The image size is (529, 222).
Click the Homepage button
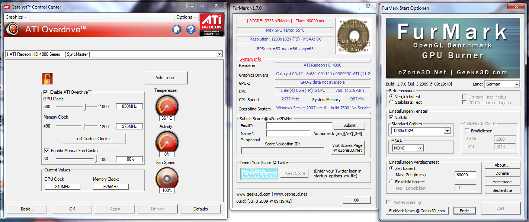pyautogui.click(x=502, y=182)
